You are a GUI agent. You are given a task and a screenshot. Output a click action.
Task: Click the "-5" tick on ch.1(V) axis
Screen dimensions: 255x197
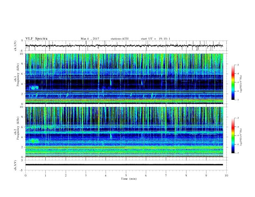(22, 51)
